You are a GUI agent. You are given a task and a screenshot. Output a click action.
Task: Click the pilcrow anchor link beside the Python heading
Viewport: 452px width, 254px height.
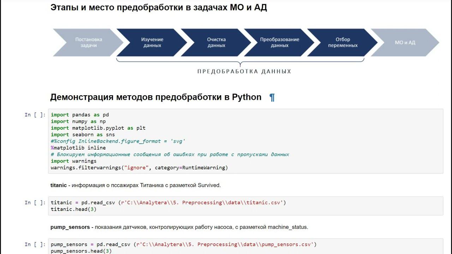point(272,98)
